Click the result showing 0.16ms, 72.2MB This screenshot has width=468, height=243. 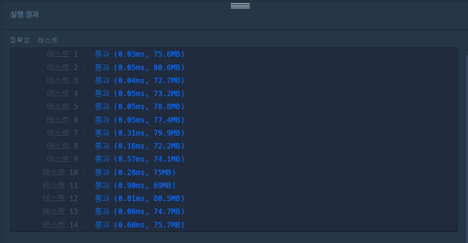coord(139,146)
